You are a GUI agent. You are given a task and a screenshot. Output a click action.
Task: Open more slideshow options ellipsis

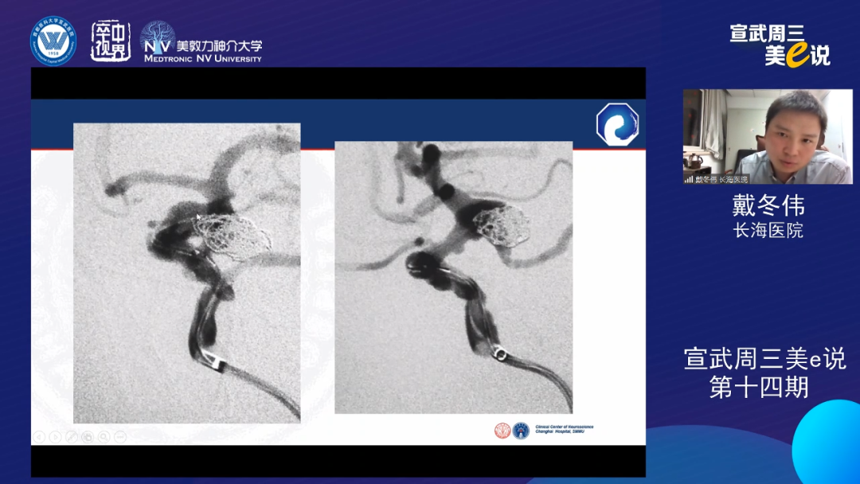coord(120,437)
